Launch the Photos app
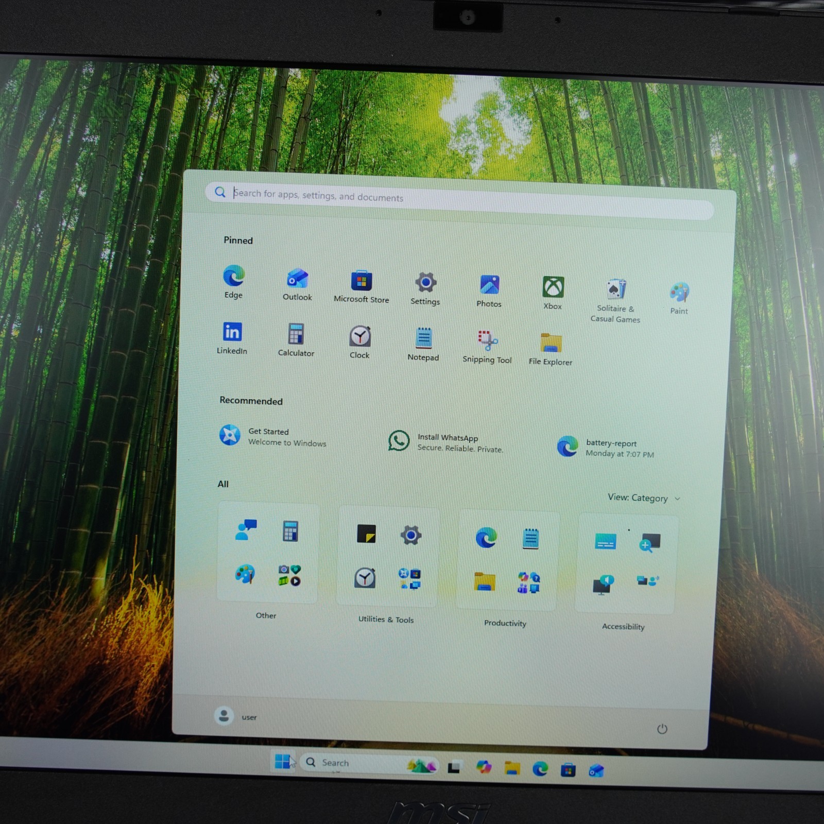This screenshot has width=824, height=824. click(x=489, y=290)
